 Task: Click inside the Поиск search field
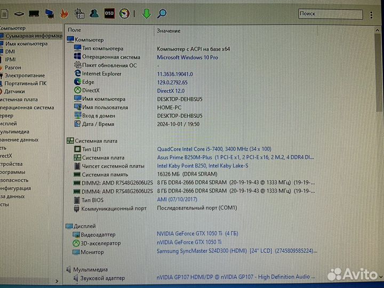click(x=330, y=14)
